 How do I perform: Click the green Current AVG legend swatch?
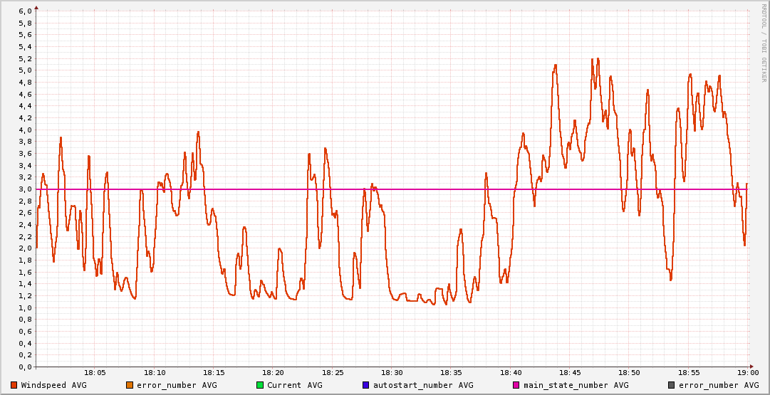[x=260, y=385]
